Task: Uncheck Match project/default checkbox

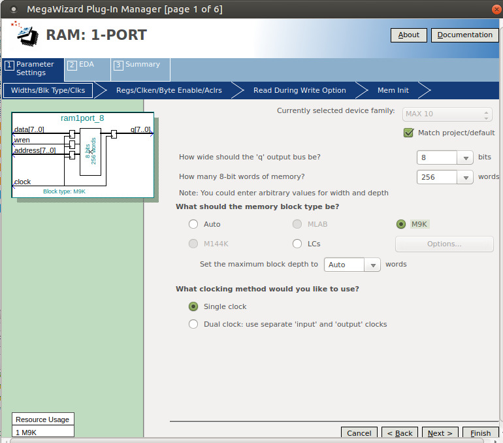Action: [408, 133]
